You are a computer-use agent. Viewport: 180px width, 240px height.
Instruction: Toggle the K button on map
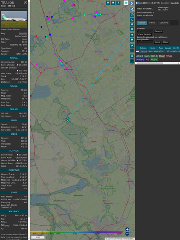tap(132, 29)
